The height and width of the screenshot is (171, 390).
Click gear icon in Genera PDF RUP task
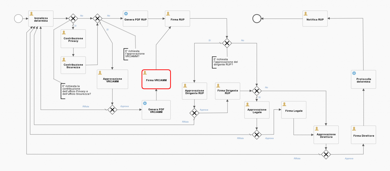pos(126,13)
